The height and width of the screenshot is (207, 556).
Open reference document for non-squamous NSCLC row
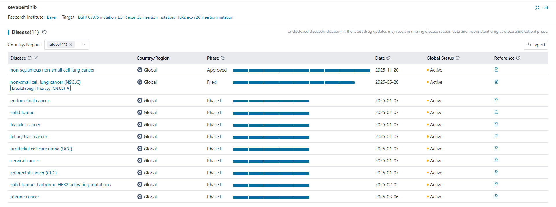[x=496, y=69]
